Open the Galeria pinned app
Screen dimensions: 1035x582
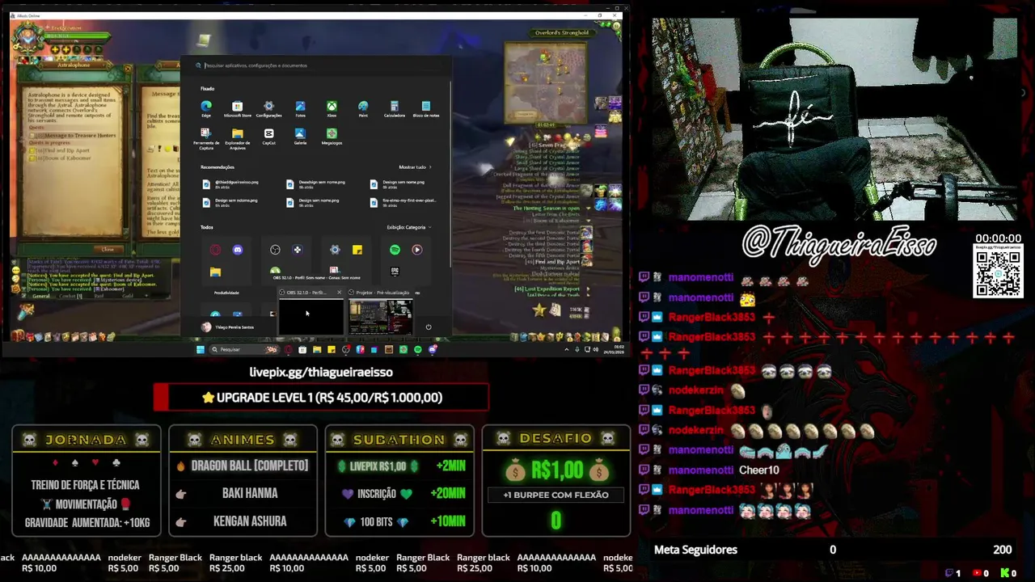point(300,136)
